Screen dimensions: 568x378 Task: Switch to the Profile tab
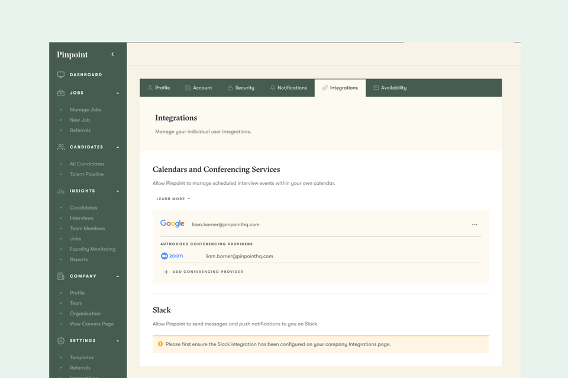[x=159, y=88]
